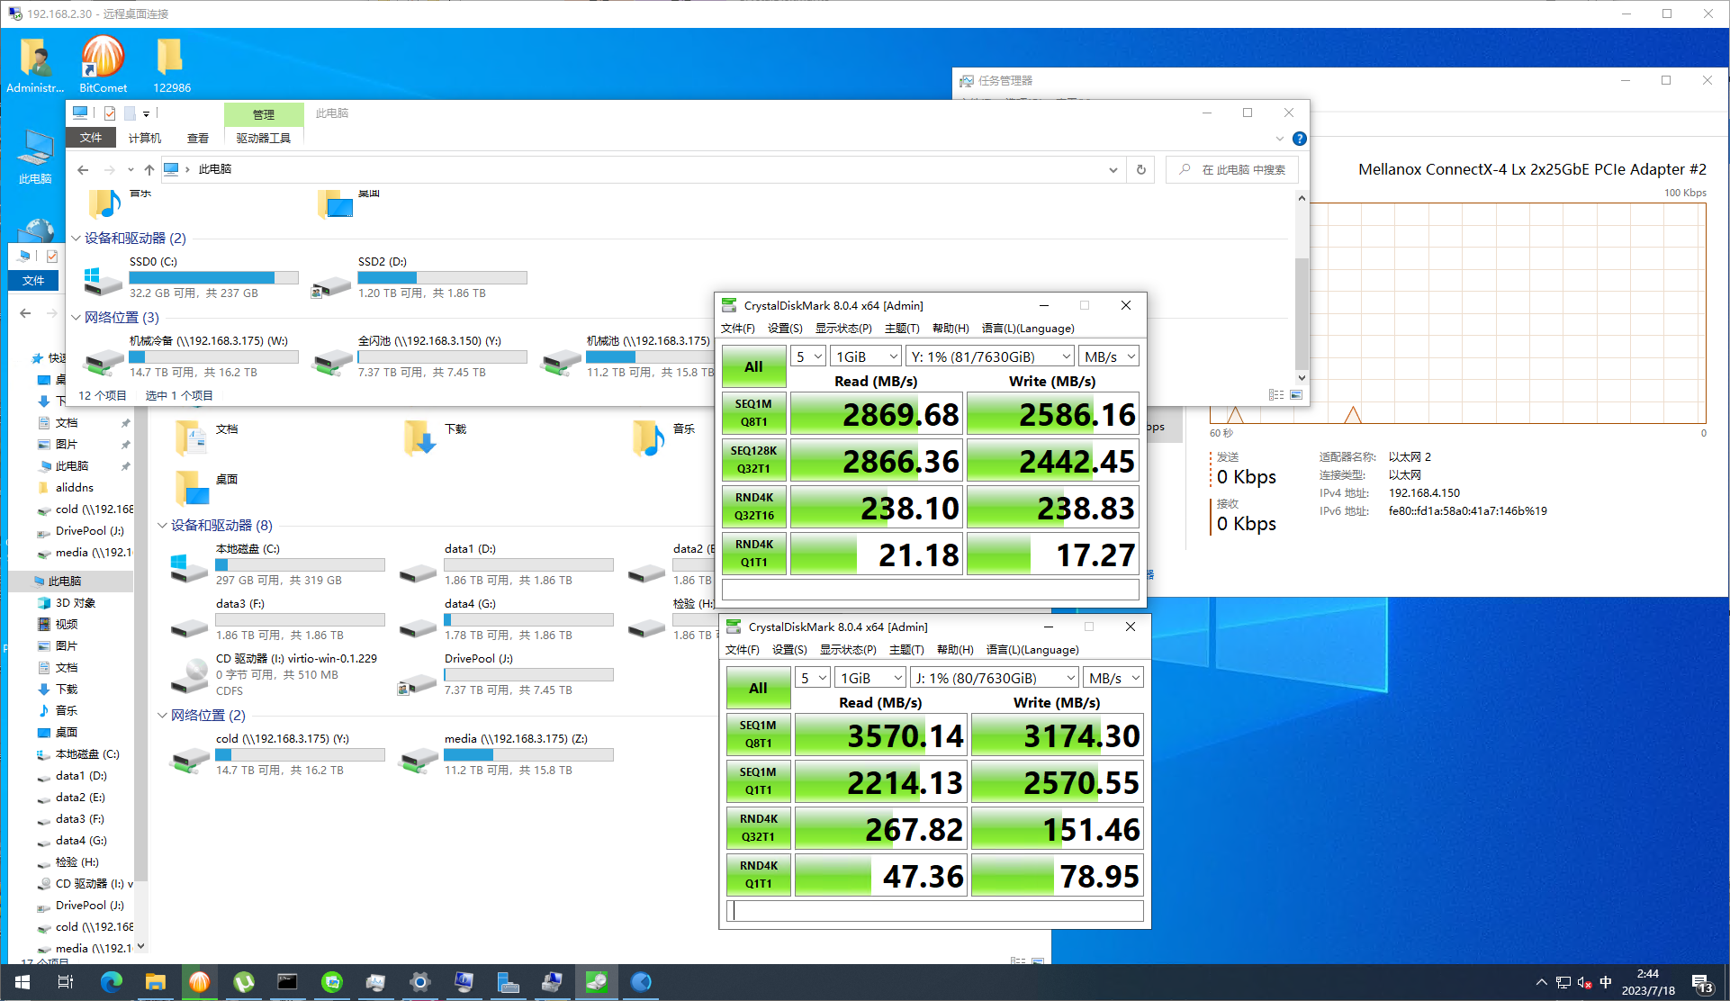Open the 下载 folder in rear Explorer
The width and height of the screenshot is (1730, 1001).
tap(436, 437)
